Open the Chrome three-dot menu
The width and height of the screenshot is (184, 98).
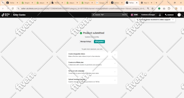(x=181, y=8)
